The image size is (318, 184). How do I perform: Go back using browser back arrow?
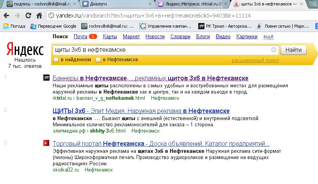tap(6, 16)
